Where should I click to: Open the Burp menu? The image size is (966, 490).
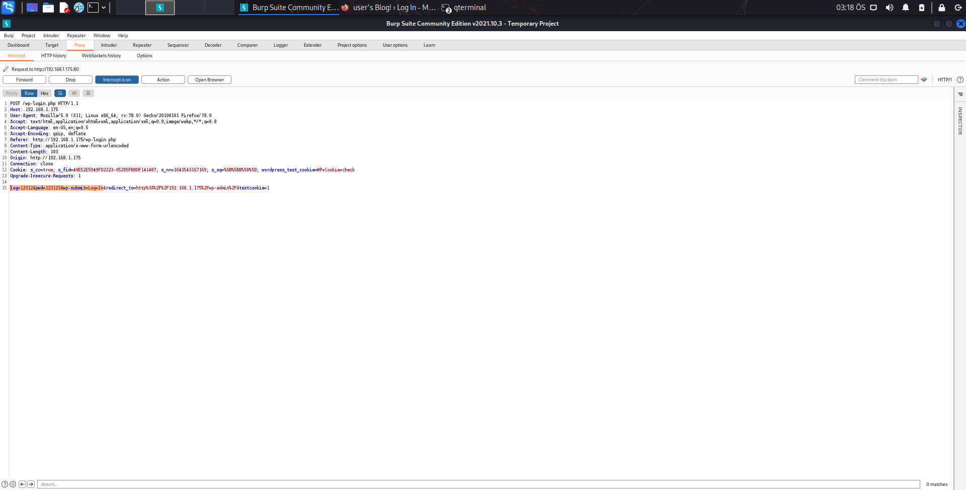coord(9,36)
